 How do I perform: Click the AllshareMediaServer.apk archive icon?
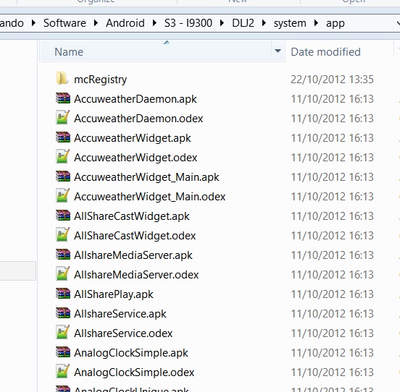click(x=63, y=255)
